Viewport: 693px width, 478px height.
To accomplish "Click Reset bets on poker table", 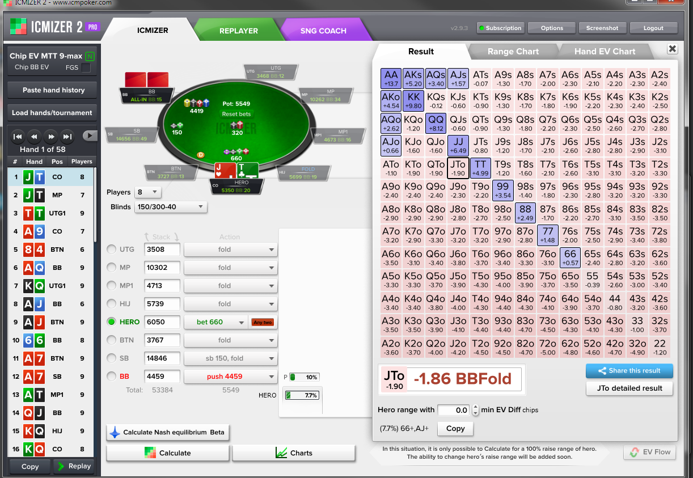I will [237, 114].
